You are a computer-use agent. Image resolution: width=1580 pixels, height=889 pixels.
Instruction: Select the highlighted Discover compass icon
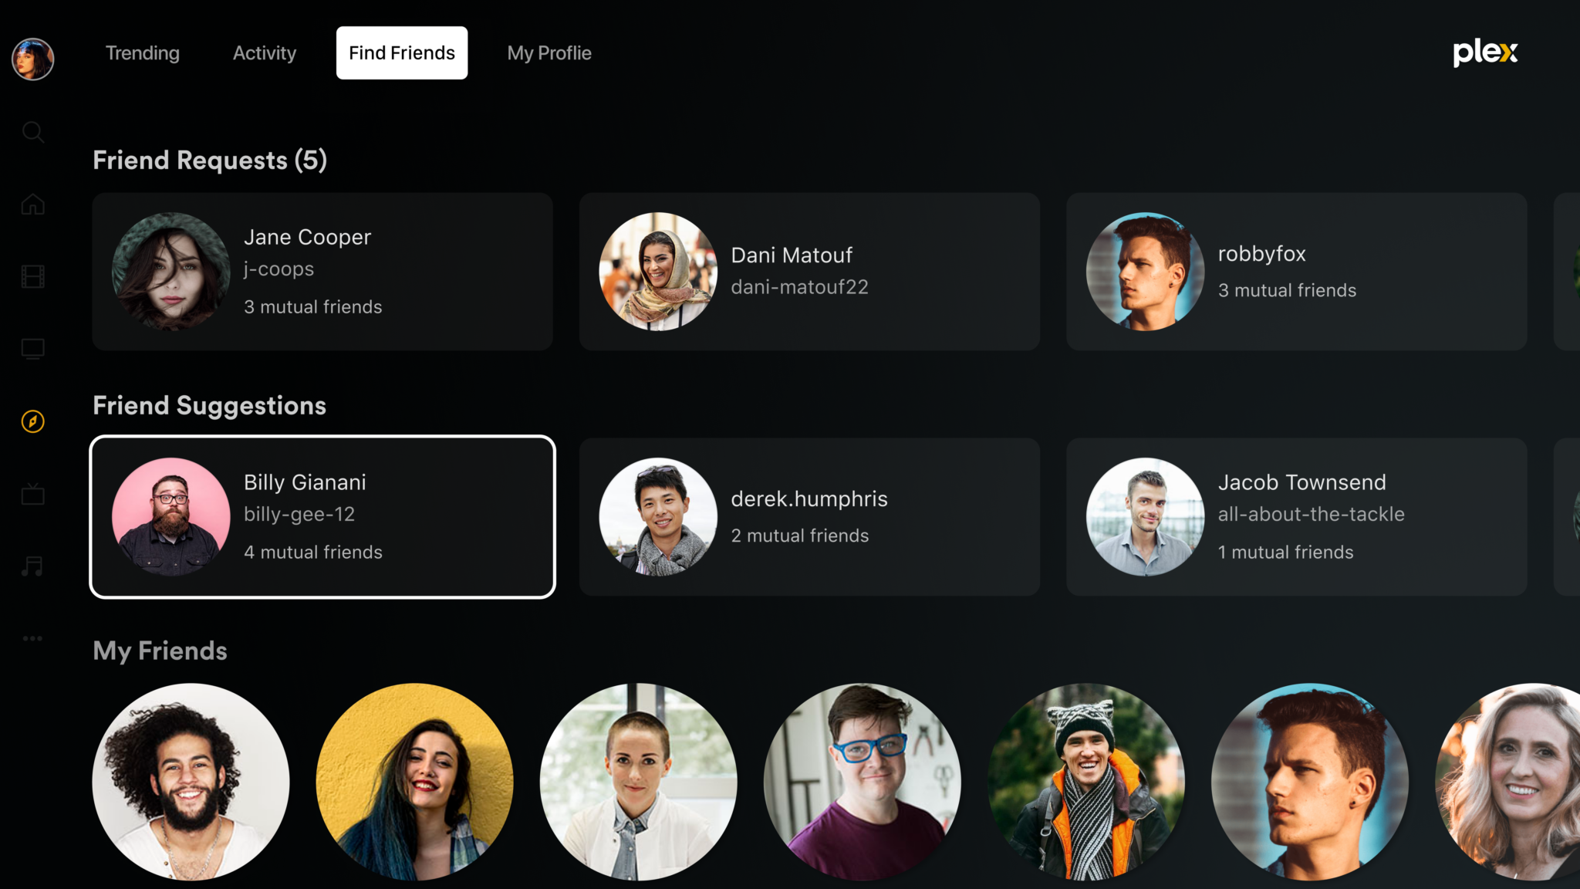coord(32,421)
